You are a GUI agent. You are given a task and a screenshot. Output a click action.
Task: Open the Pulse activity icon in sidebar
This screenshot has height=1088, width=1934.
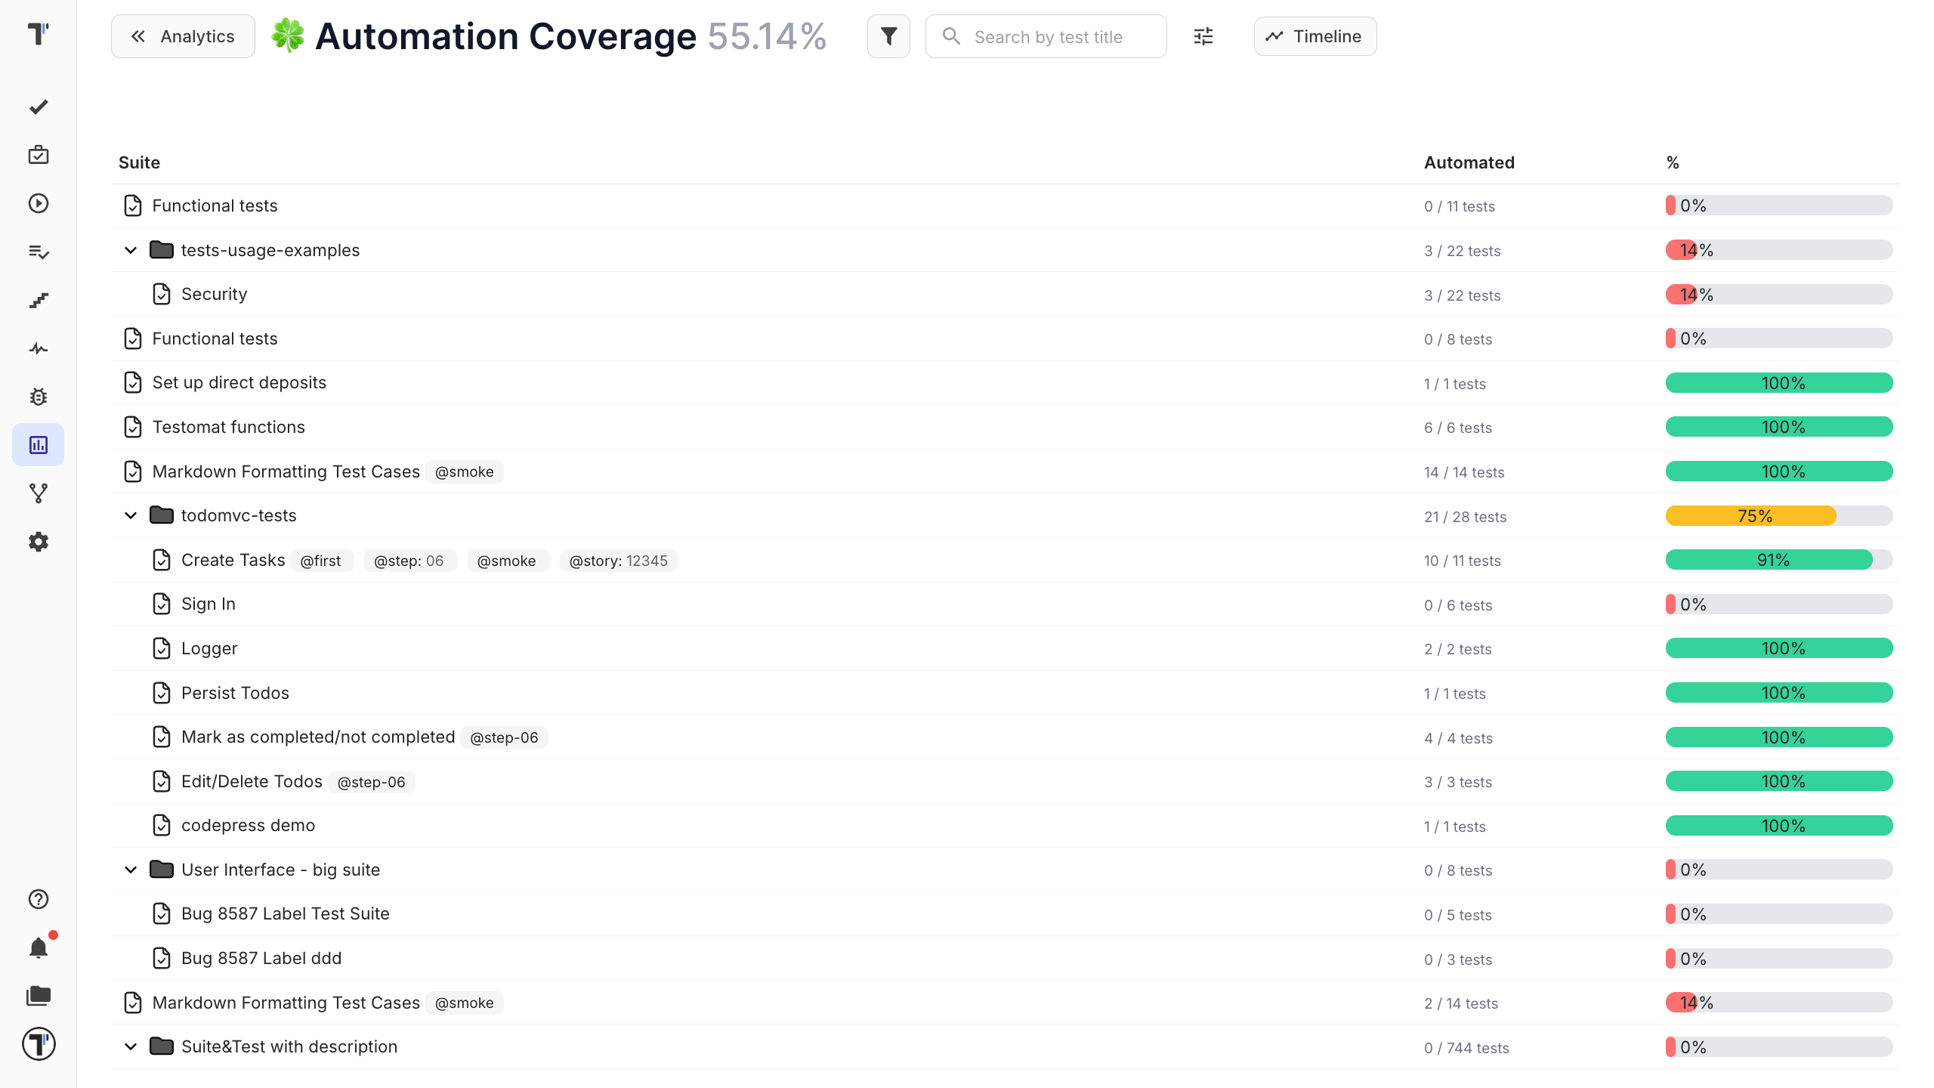39,348
